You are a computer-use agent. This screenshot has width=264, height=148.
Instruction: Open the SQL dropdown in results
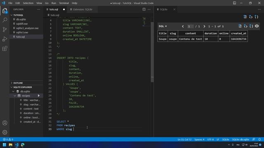click(163, 26)
